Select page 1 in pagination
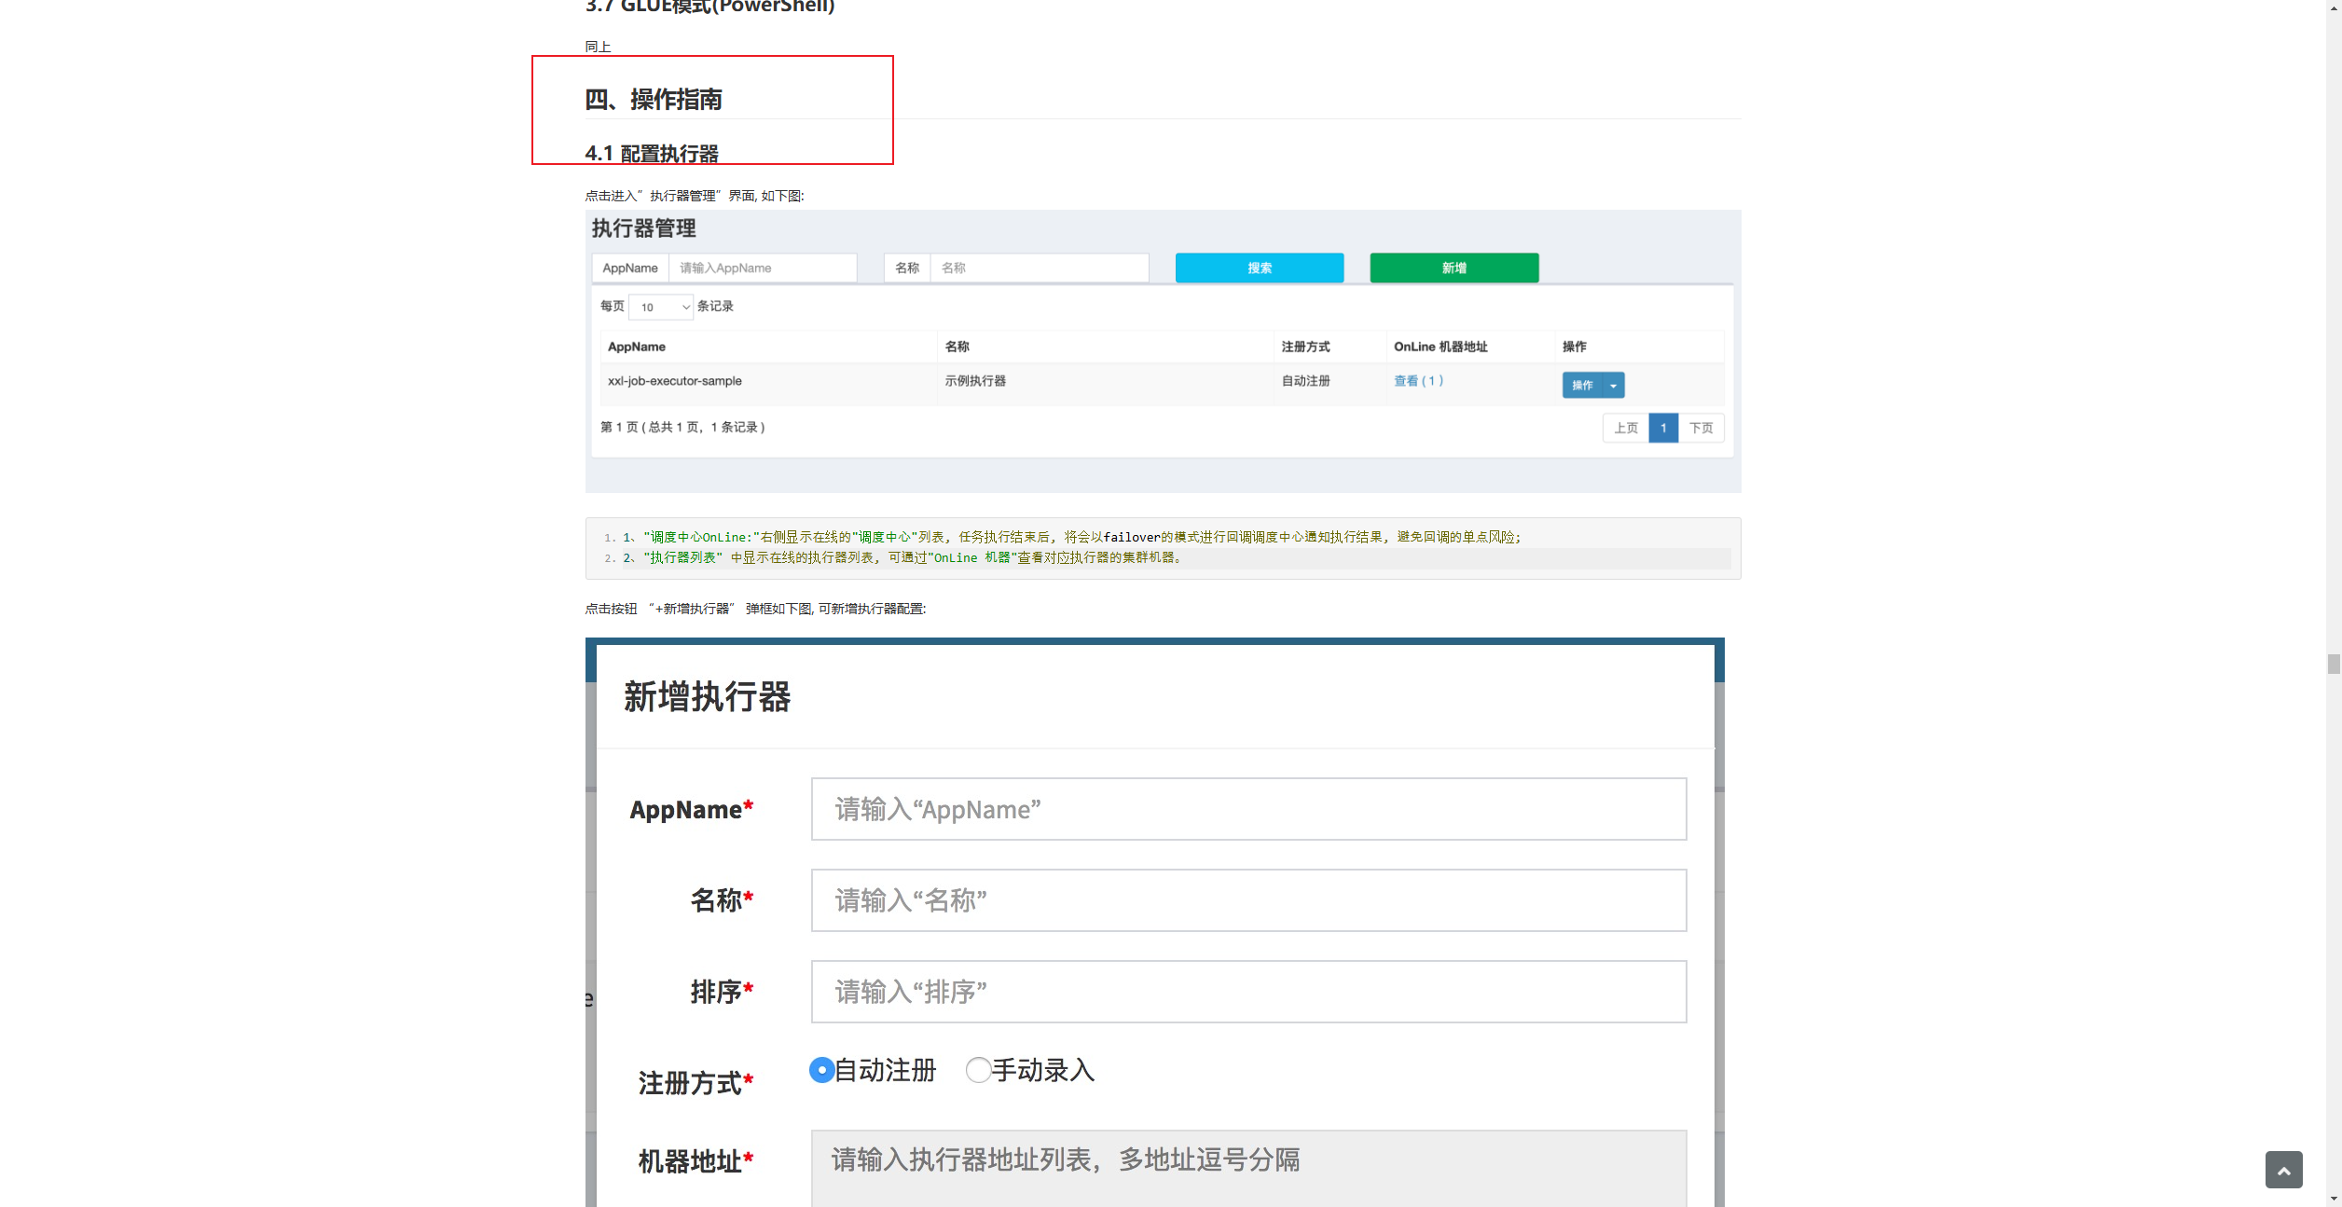Image resolution: width=2342 pixels, height=1207 pixels. (1663, 428)
